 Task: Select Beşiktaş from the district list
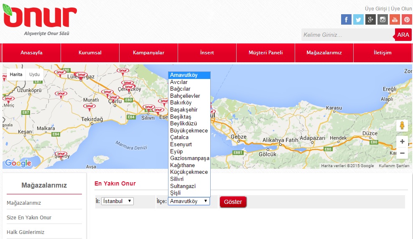(x=189, y=117)
